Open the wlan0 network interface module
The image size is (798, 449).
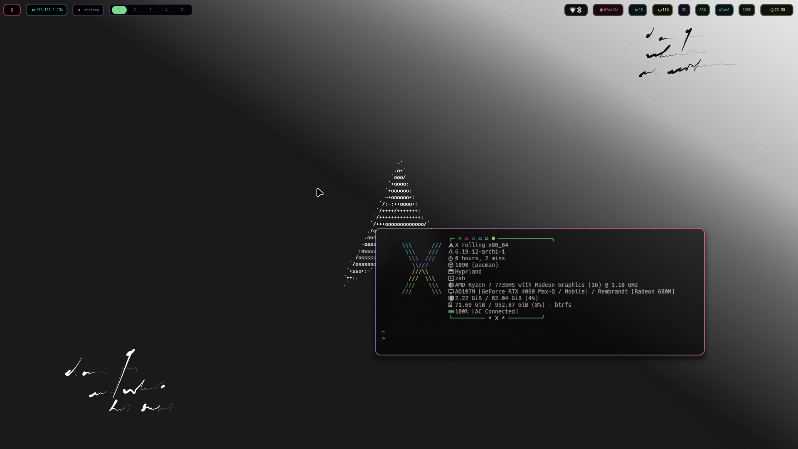[724, 10]
